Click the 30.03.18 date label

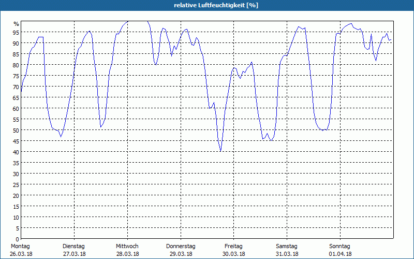click(234, 254)
